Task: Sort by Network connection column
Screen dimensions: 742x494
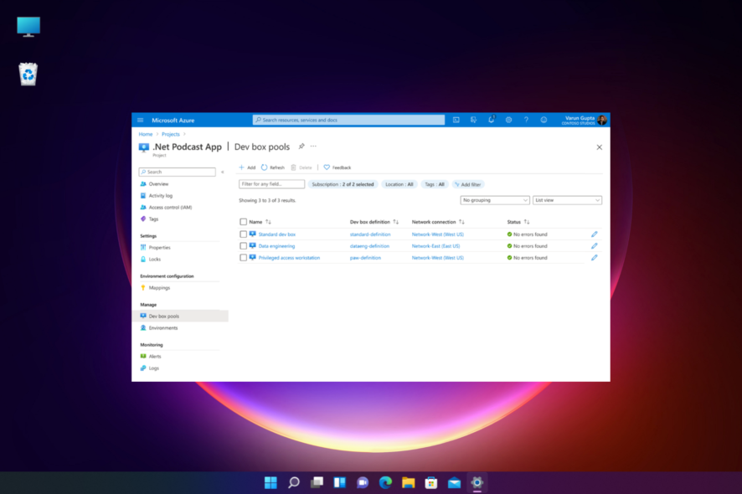Action: click(461, 222)
